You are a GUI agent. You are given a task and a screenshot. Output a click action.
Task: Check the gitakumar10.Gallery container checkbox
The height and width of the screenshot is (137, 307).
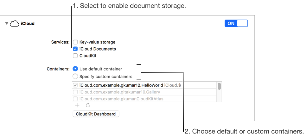tap(75, 92)
